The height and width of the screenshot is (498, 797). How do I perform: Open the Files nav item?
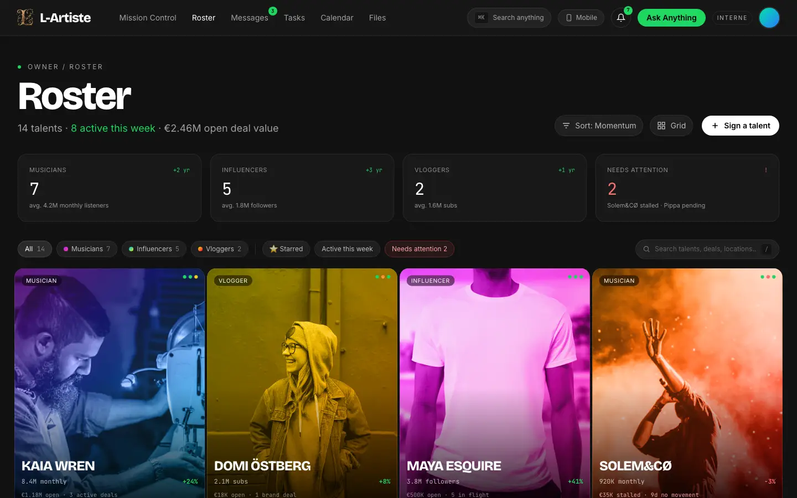(x=377, y=18)
